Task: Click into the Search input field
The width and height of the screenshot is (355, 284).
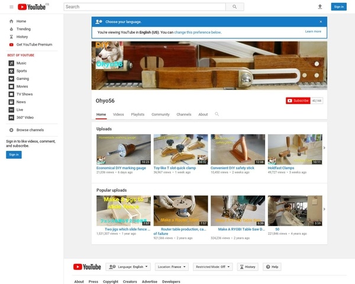Action: pos(145,7)
